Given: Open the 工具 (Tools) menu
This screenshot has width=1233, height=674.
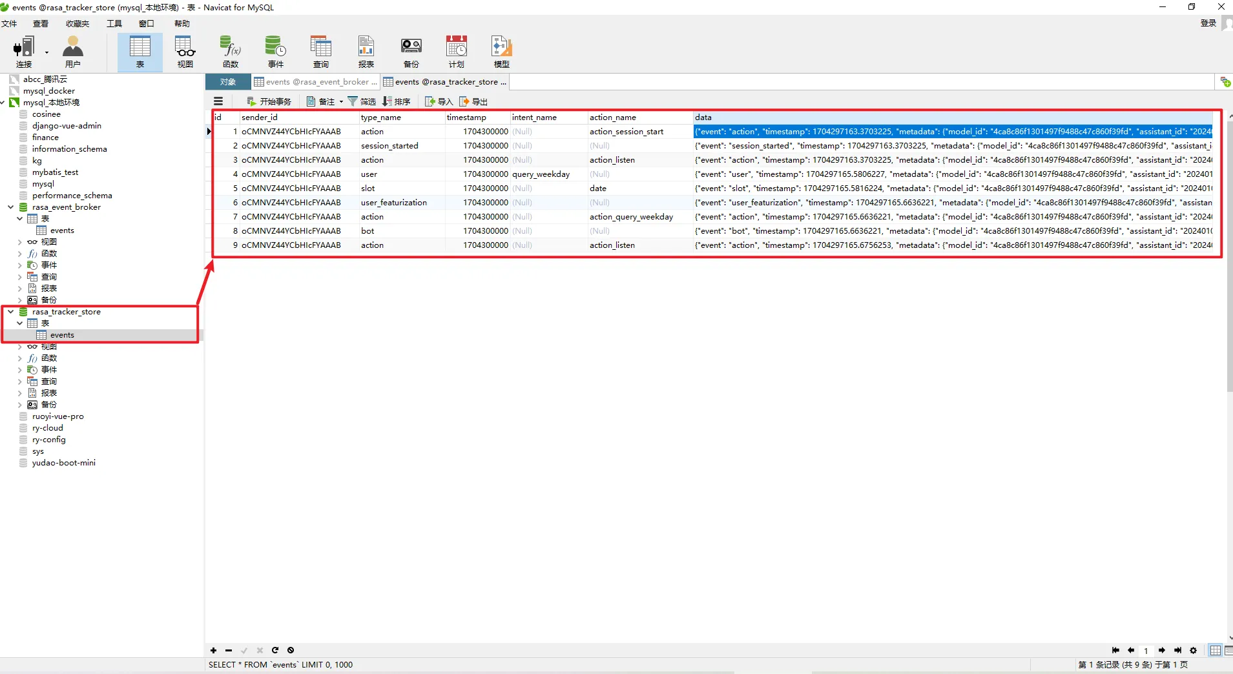Looking at the screenshot, I should coord(114,23).
